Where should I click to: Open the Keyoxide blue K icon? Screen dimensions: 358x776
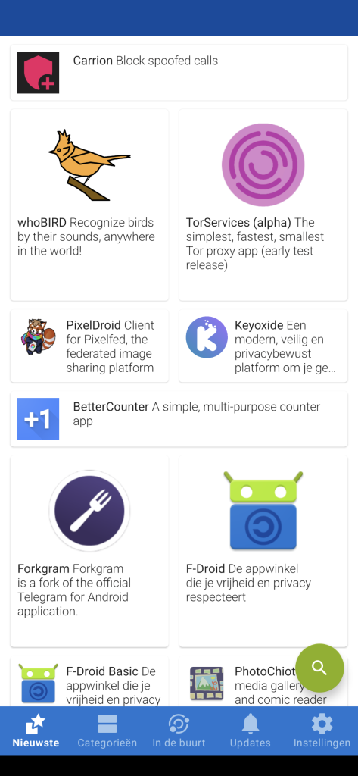coord(207,337)
